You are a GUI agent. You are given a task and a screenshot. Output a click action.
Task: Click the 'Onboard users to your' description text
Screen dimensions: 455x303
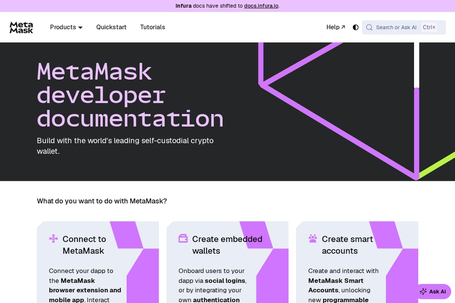[x=212, y=271]
